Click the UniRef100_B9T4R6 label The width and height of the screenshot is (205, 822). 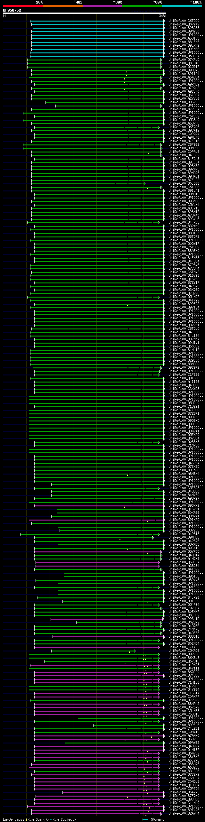tap(184, 810)
